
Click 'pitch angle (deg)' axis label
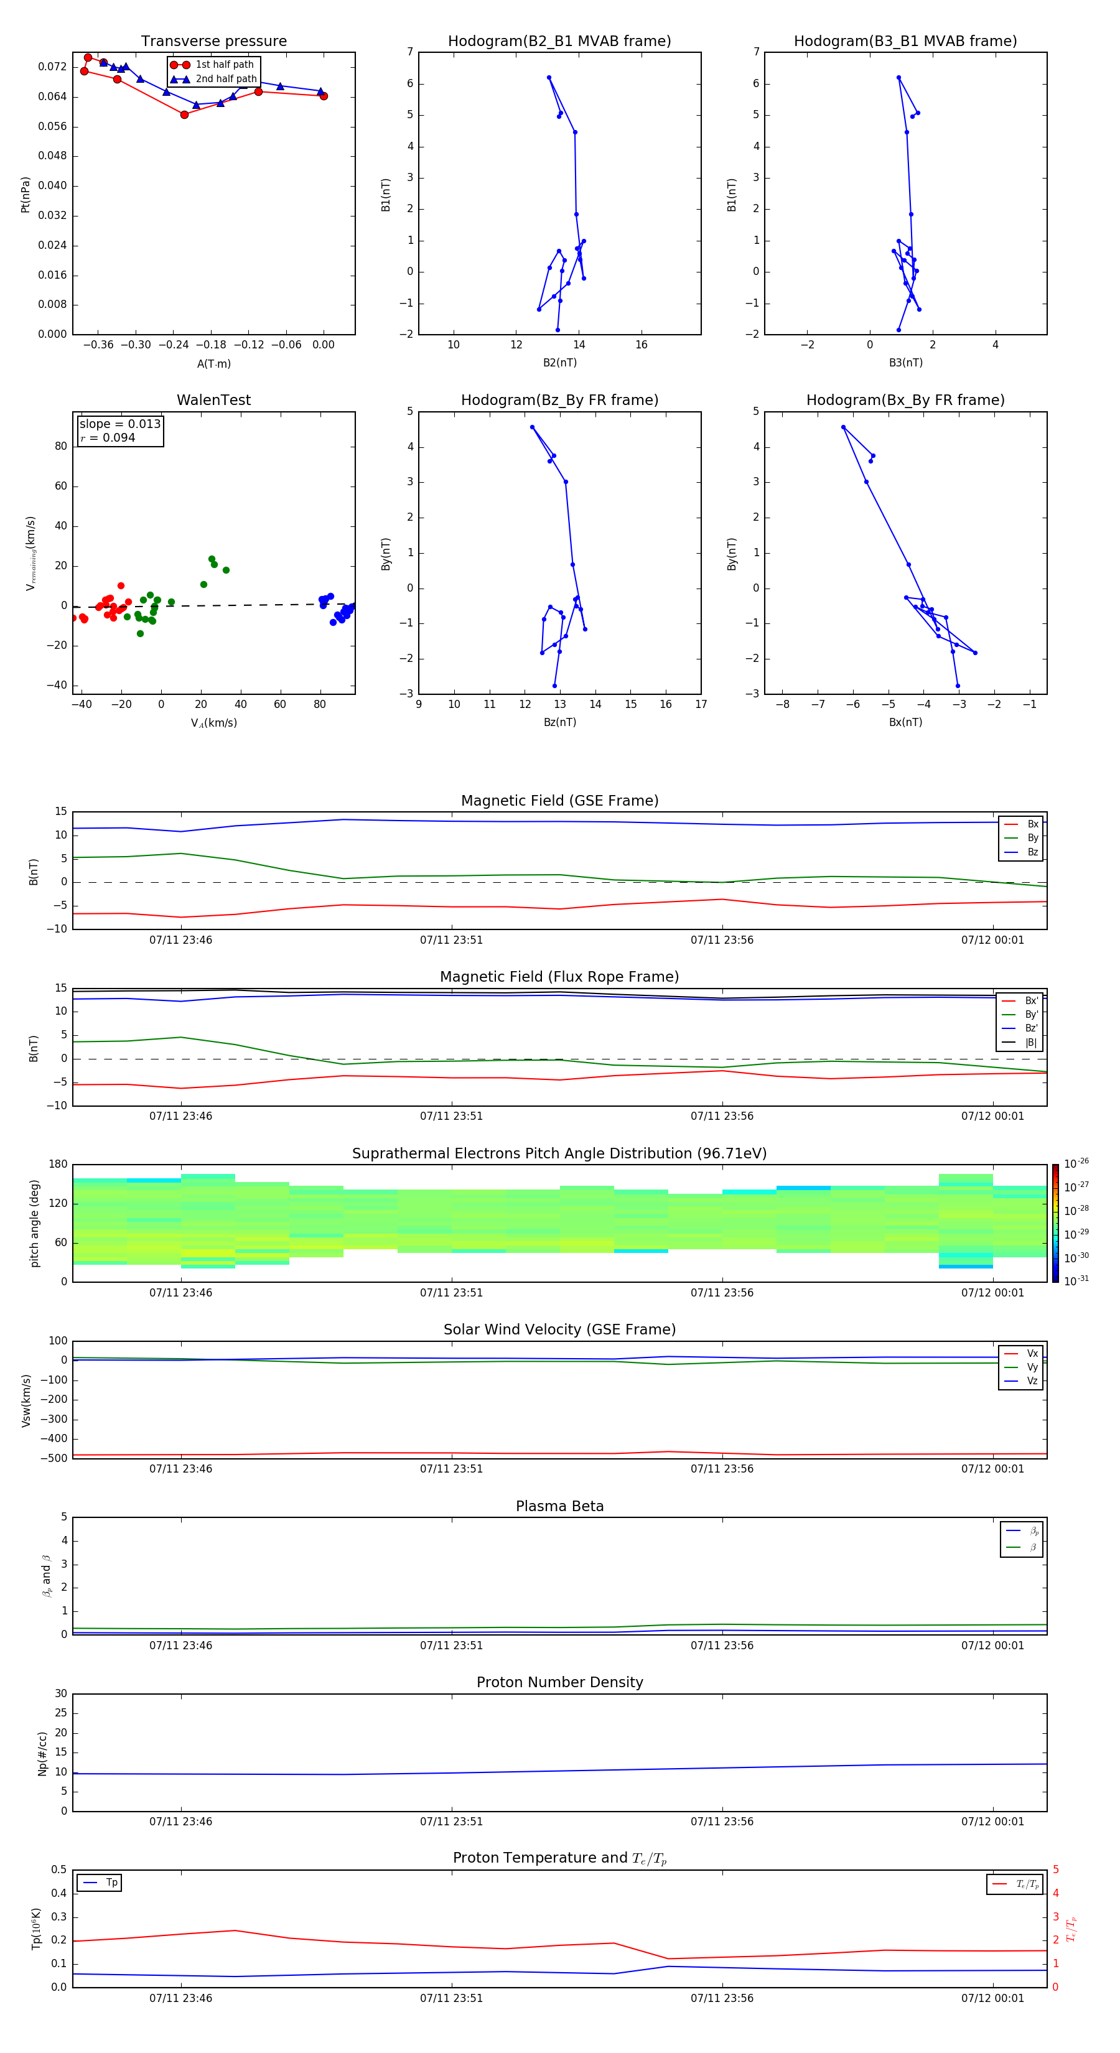(34, 1223)
